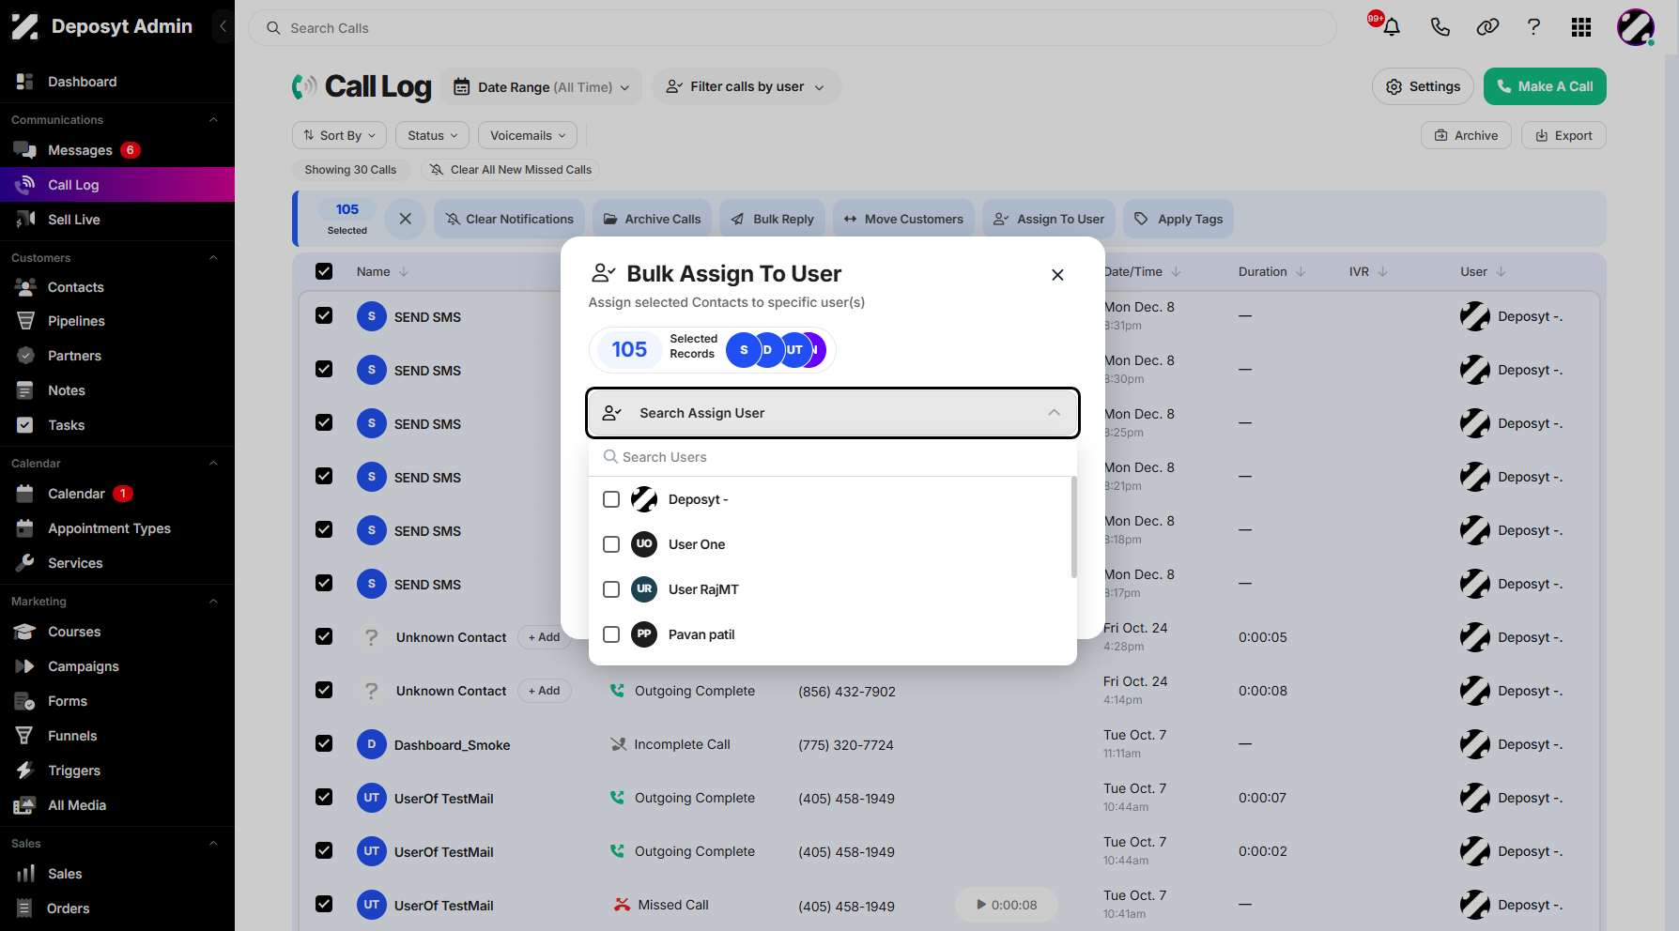Image resolution: width=1679 pixels, height=931 pixels.
Task: Click the user list scrollbar in the dropdown
Action: tap(1073, 527)
